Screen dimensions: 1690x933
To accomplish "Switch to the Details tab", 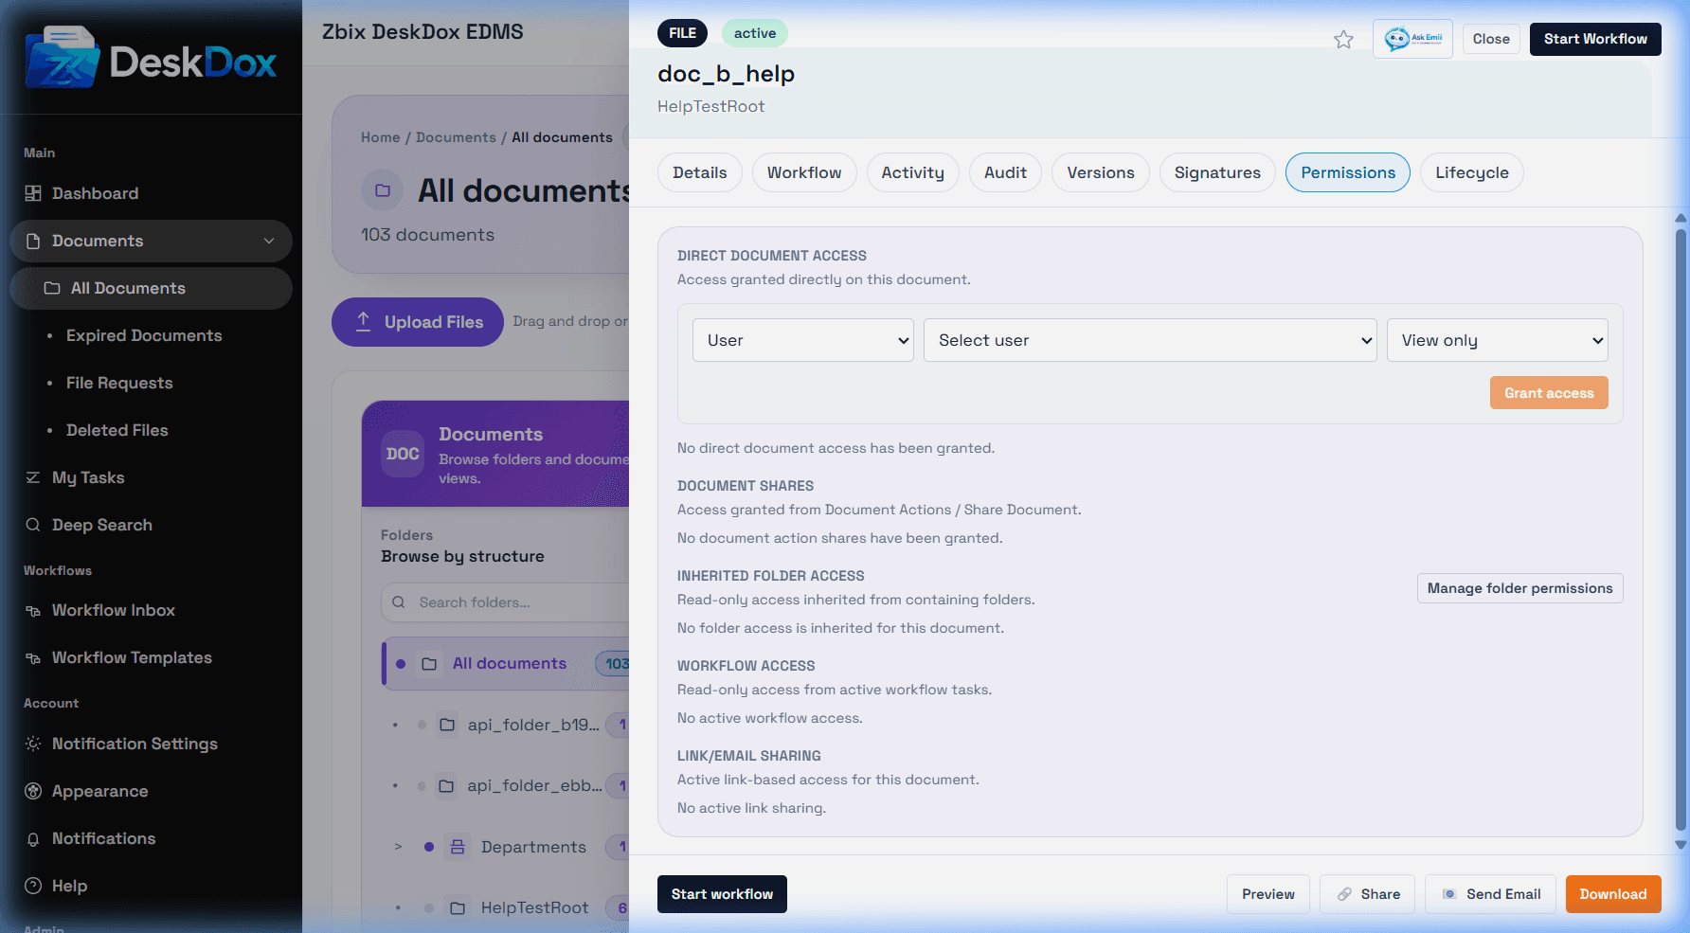I will pyautogui.click(x=700, y=172).
